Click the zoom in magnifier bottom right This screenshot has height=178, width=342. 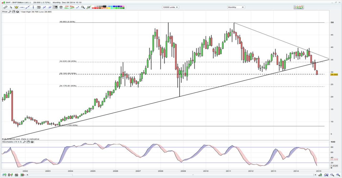tap(338, 175)
